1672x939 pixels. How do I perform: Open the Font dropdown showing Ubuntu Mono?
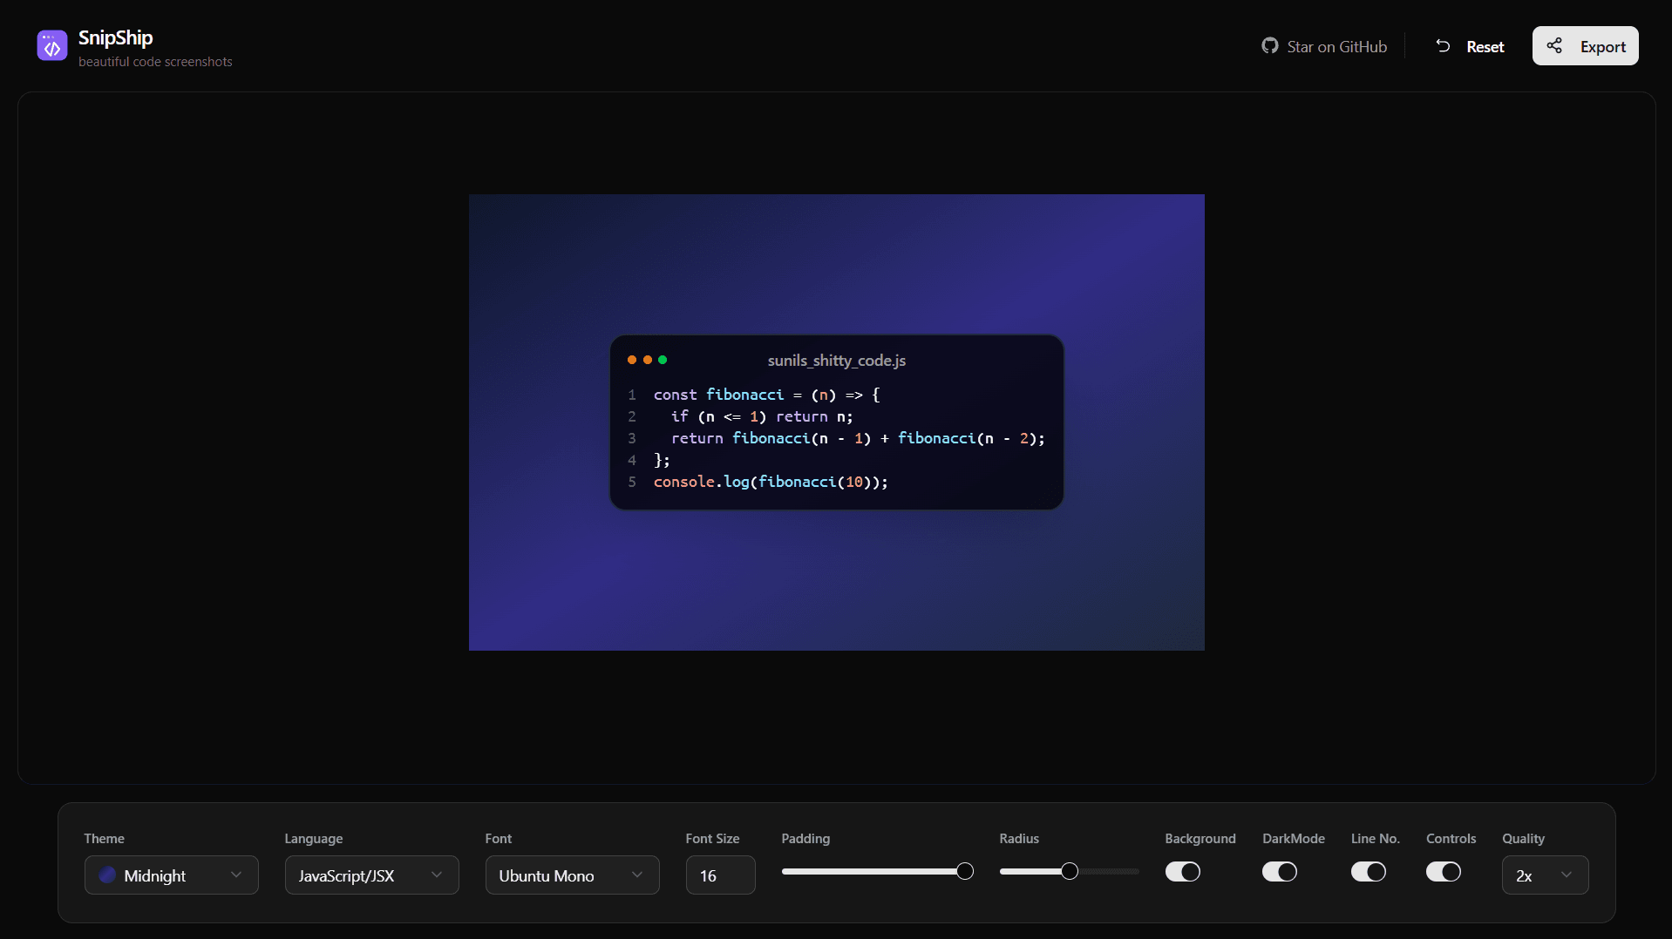[573, 875]
